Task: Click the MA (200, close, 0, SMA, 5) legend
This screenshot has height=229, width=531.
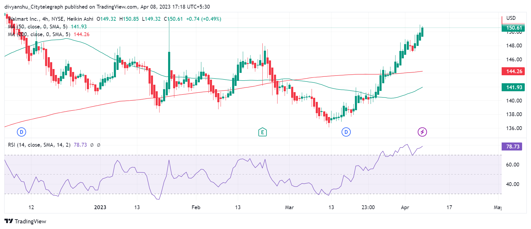Action: click(x=39, y=34)
